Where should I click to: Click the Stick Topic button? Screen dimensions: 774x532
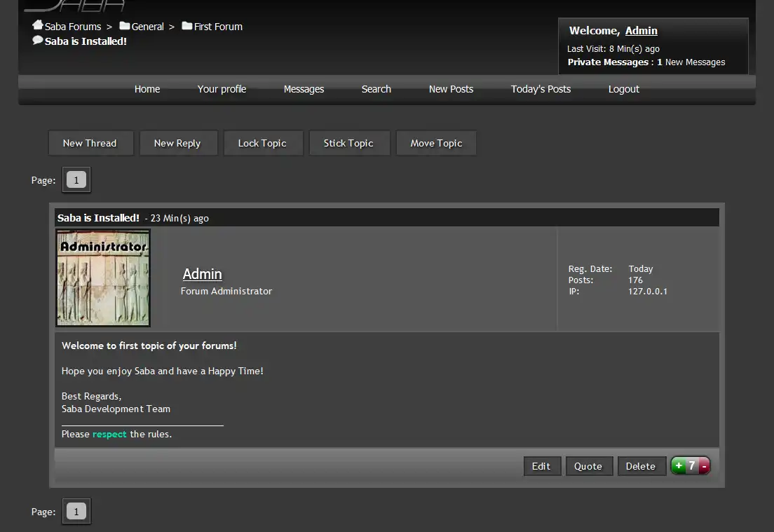(x=349, y=143)
